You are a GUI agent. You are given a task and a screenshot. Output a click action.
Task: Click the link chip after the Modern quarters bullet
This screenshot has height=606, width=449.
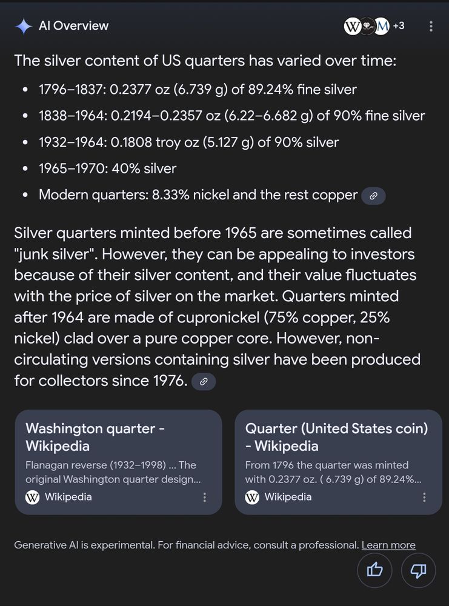373,196
